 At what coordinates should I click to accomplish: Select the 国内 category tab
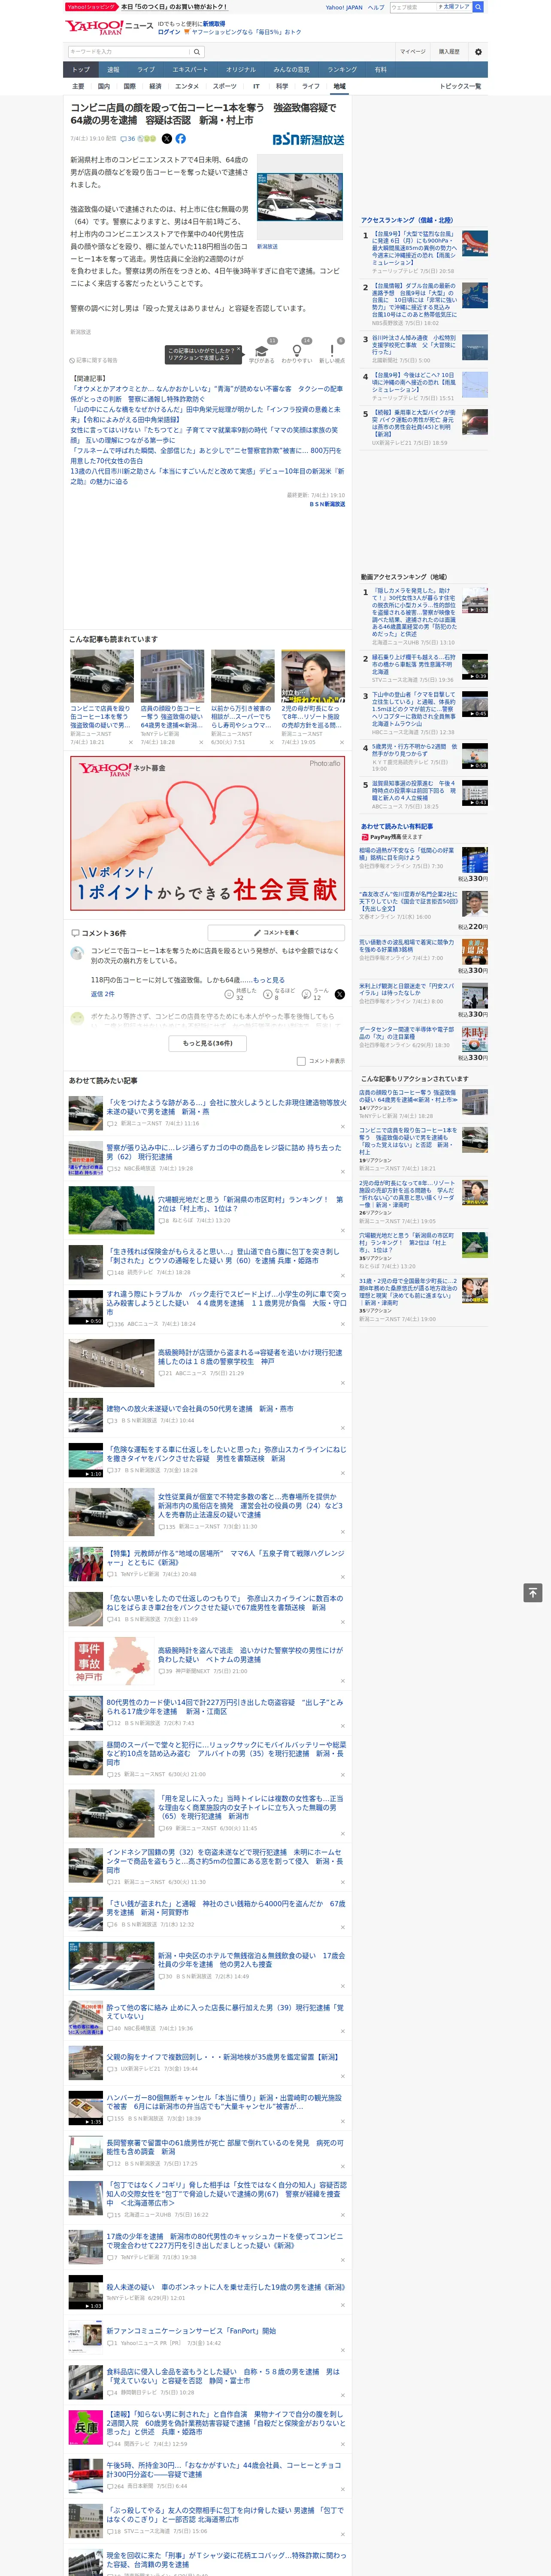click(x=104, y=86)
